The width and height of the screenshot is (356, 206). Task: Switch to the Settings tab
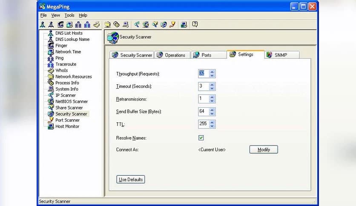[x=245, y=54]
